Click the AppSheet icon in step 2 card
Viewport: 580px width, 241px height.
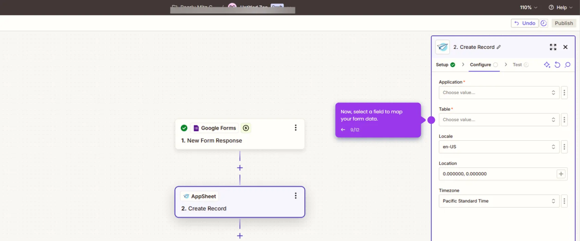(186, 196)
